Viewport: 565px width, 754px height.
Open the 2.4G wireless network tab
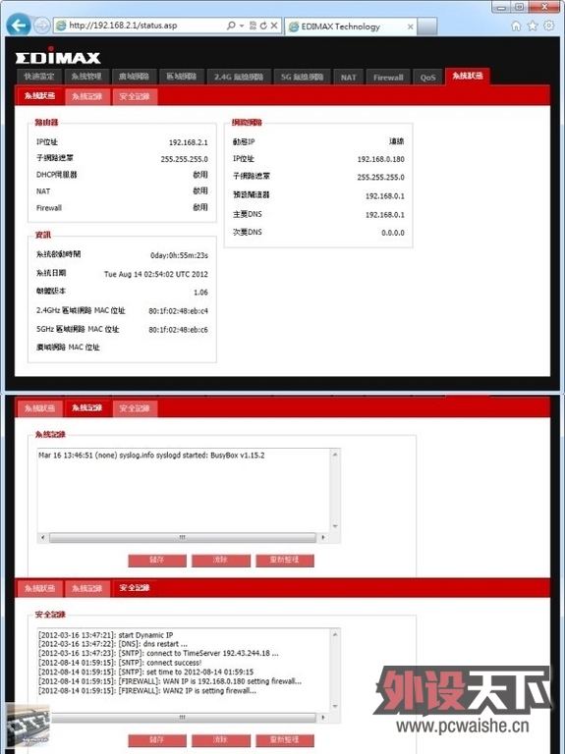(239, 77)
